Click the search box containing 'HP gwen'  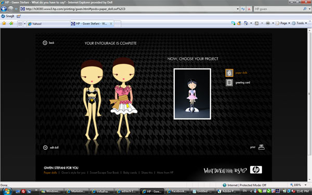coord(278,9)
